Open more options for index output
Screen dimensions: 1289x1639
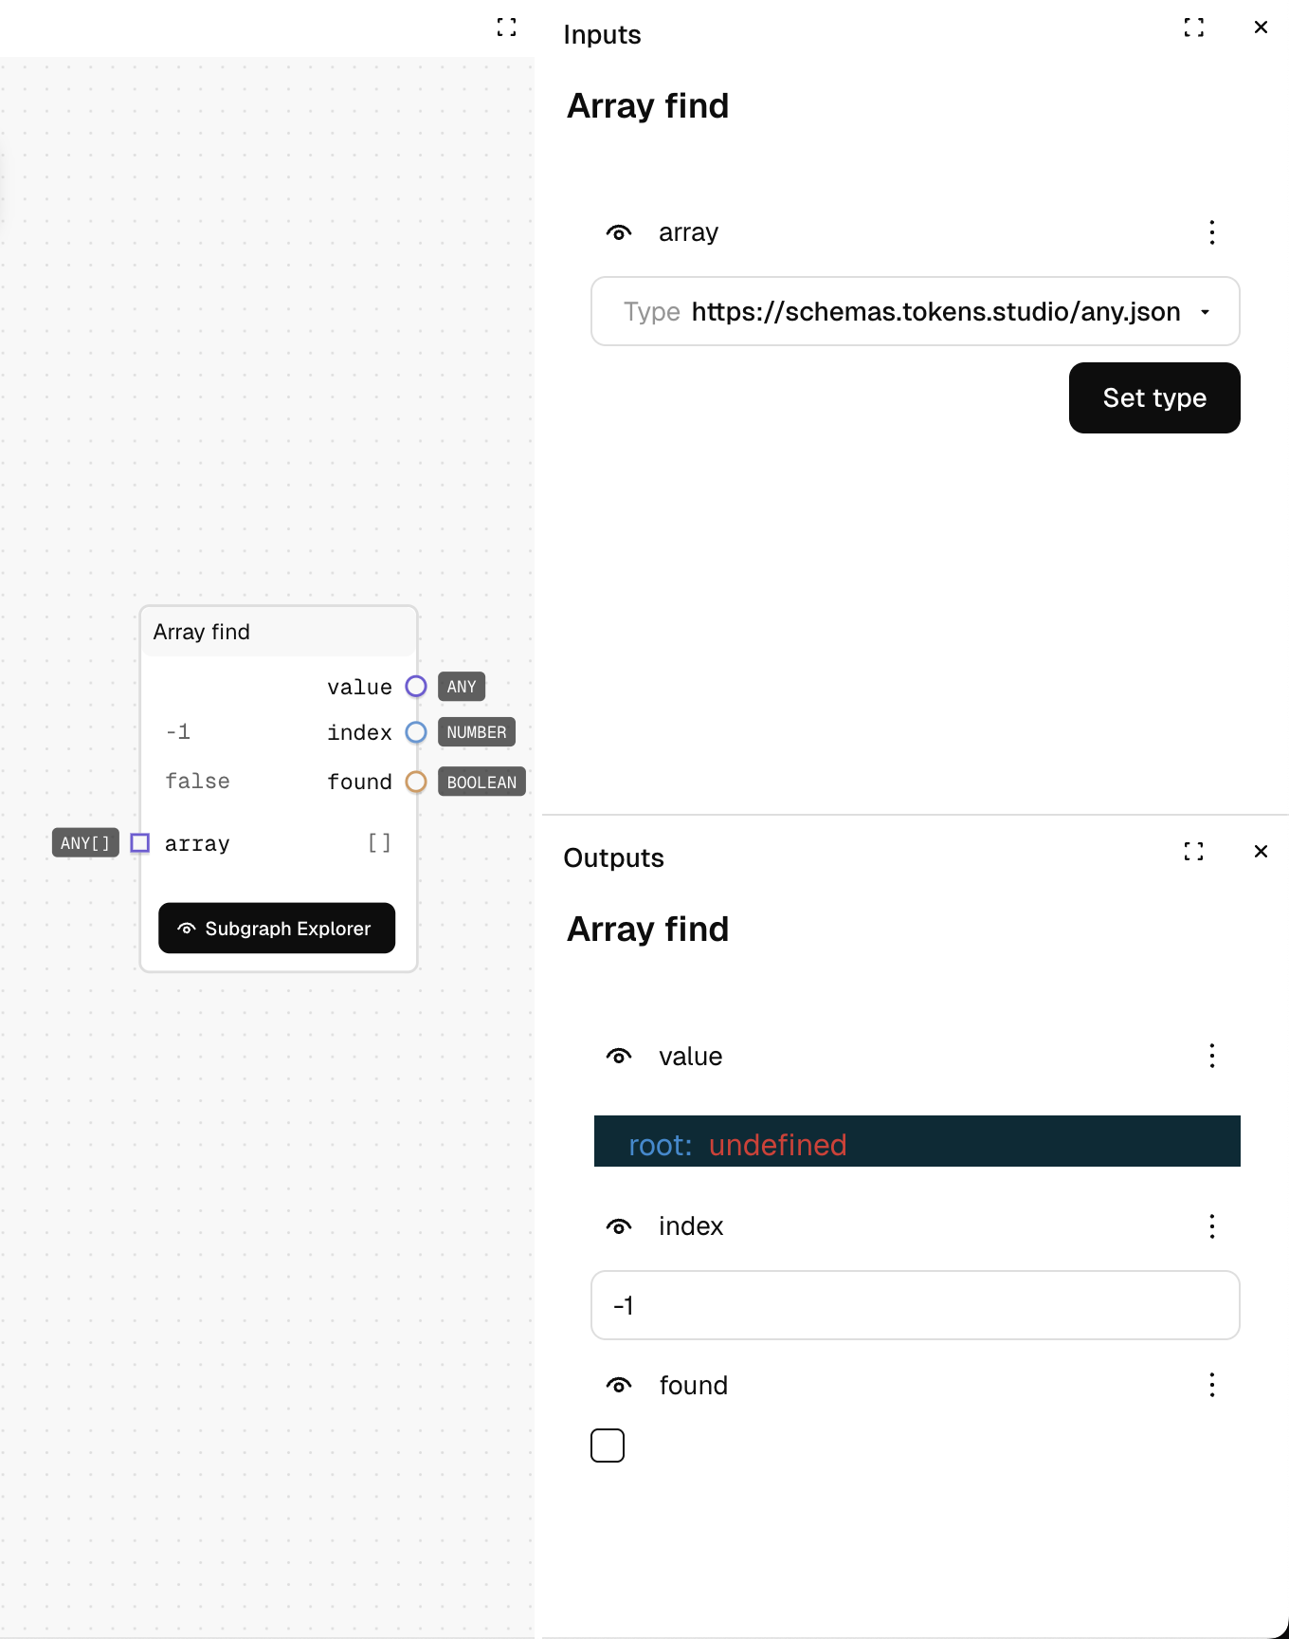(x=1212, y=1226)
